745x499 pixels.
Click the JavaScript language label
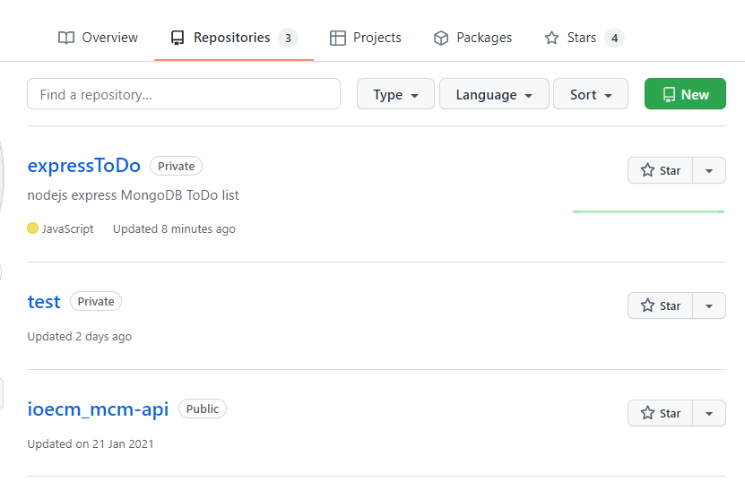tap(68, 228)
